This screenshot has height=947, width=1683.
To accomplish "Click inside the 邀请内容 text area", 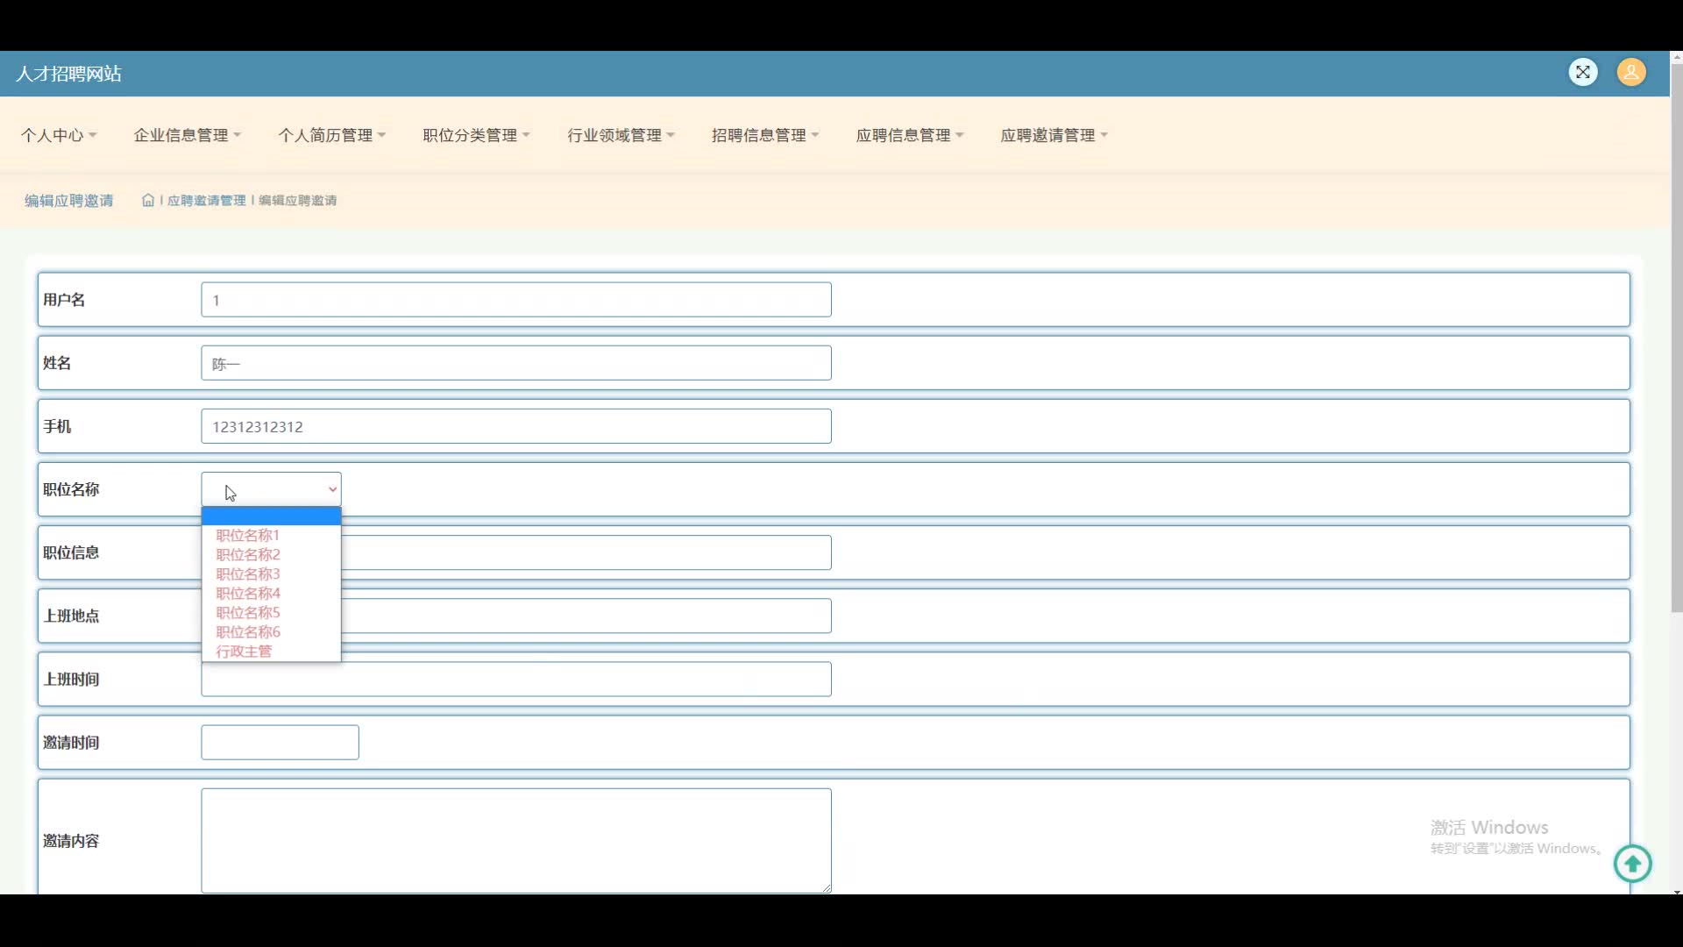I will [x=515, y=840].
